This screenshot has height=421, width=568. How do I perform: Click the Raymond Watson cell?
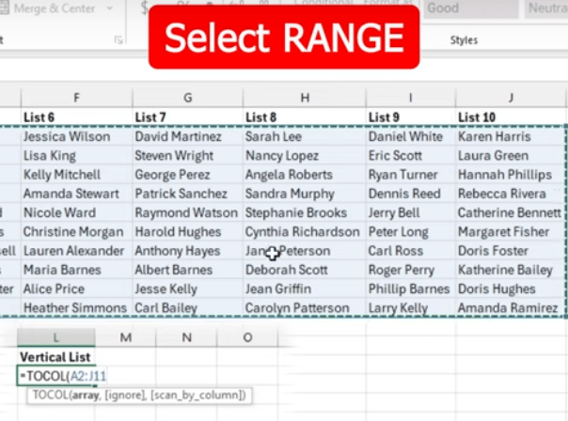tap(186, 212)
